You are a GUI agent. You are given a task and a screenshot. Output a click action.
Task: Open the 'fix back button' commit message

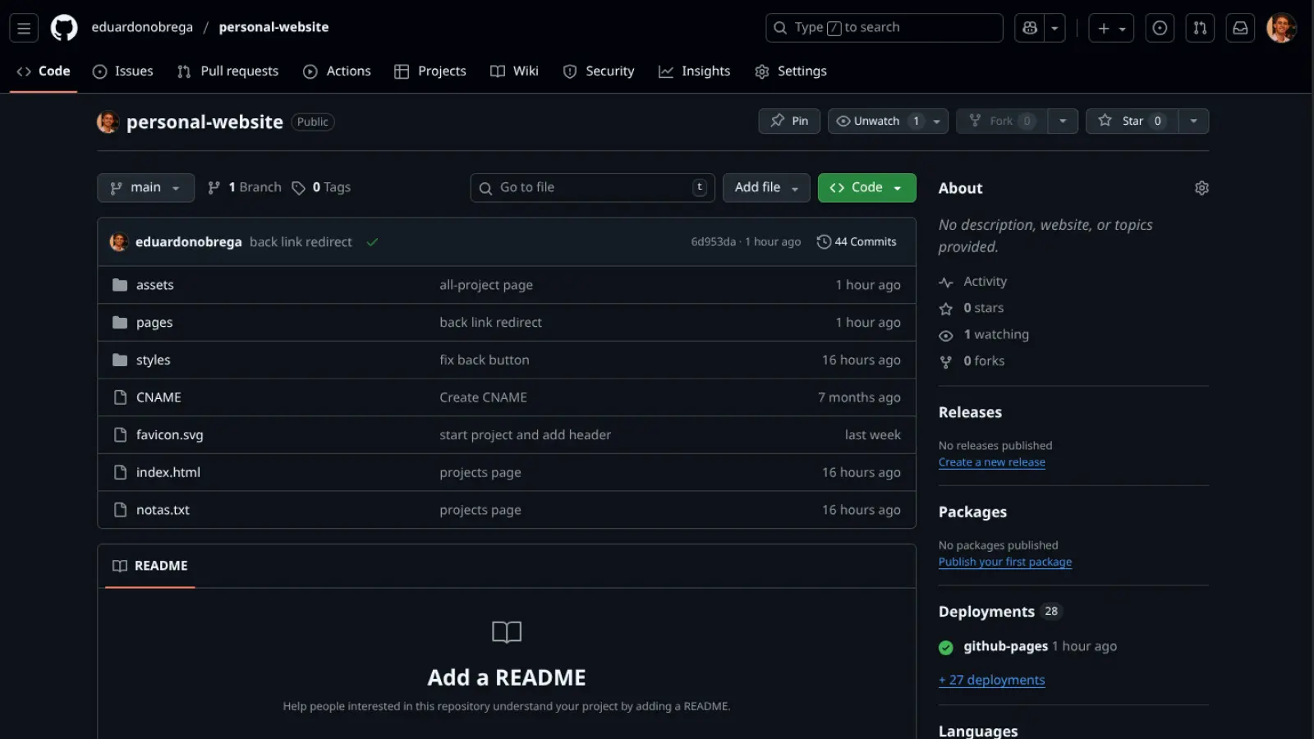click(x=485, y=360)
